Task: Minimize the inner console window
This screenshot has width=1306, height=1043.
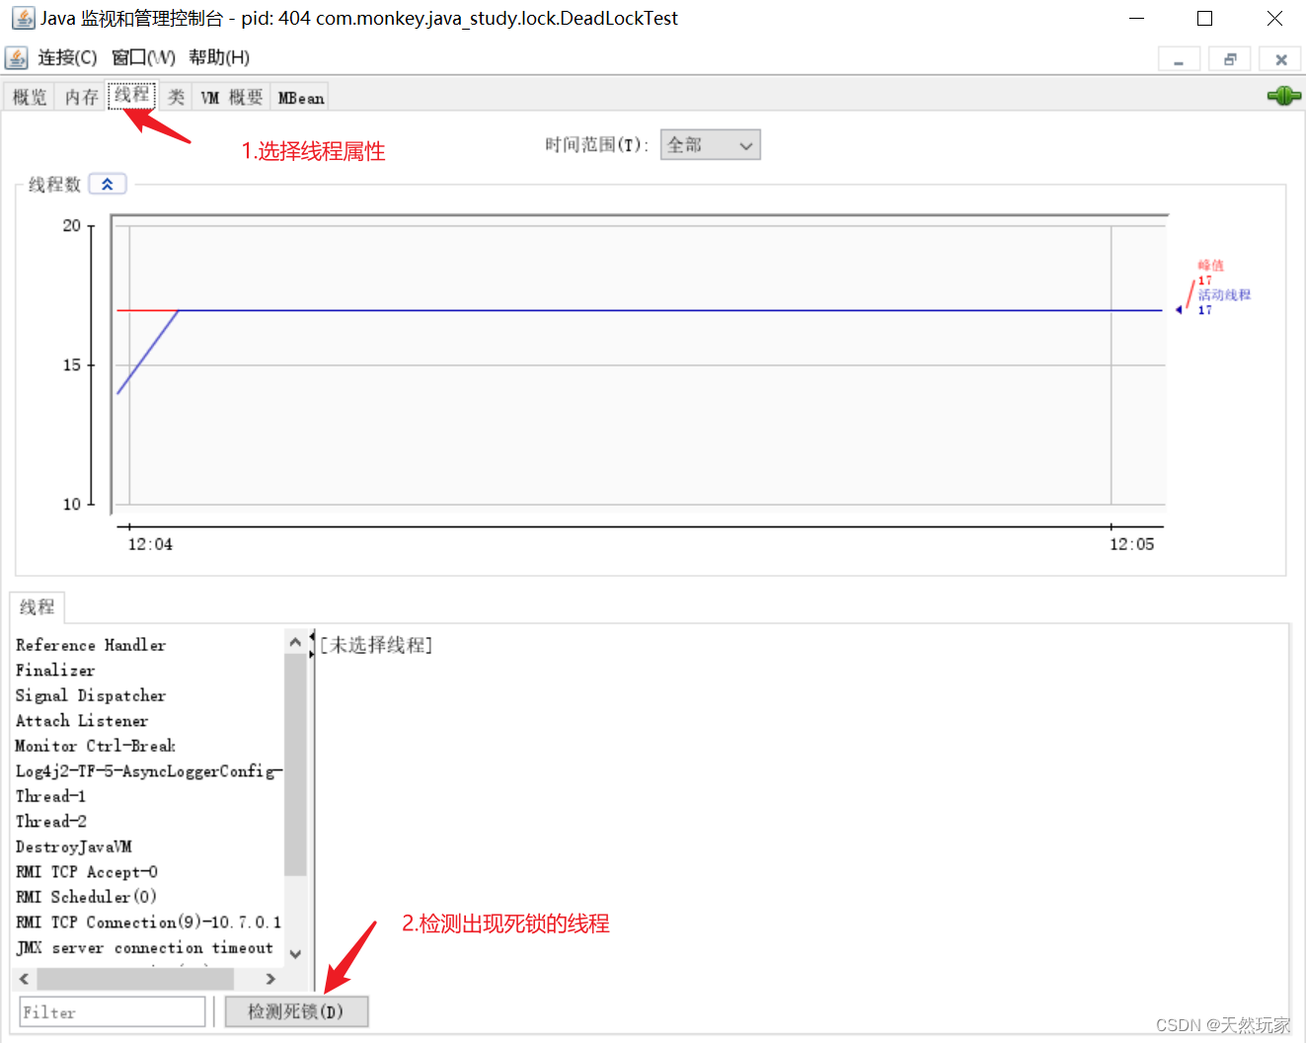Action: tap(1179, 59)
